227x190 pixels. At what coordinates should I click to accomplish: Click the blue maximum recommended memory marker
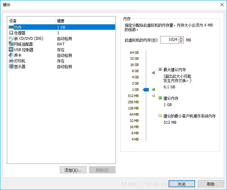[153, 72]
